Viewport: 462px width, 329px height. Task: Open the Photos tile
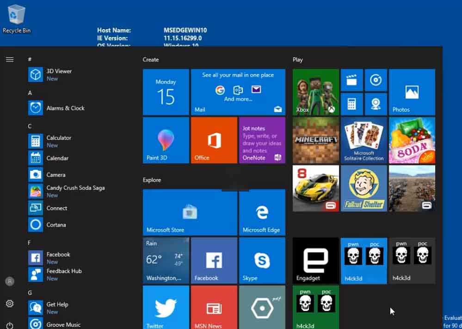pos(412,92)
